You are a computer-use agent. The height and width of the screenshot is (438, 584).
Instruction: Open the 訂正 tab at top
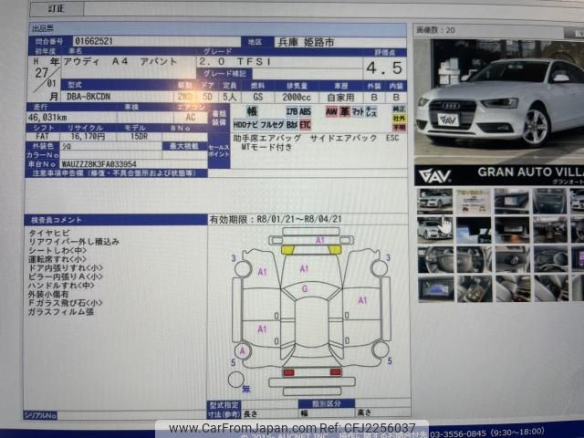(56, 8)
